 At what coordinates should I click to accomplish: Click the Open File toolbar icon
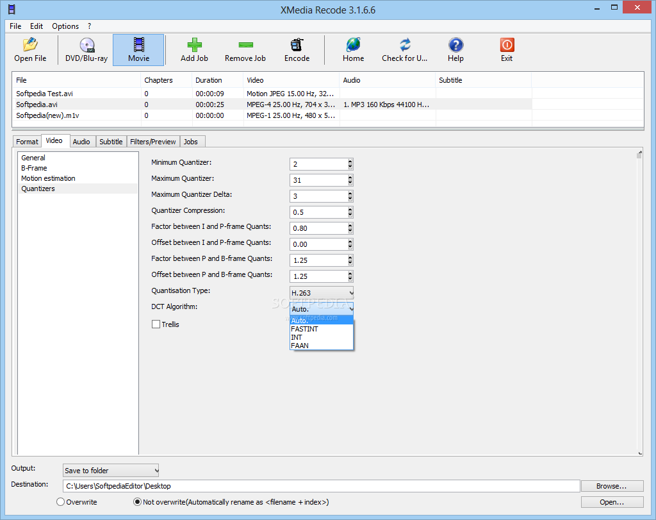coord(30,50)
